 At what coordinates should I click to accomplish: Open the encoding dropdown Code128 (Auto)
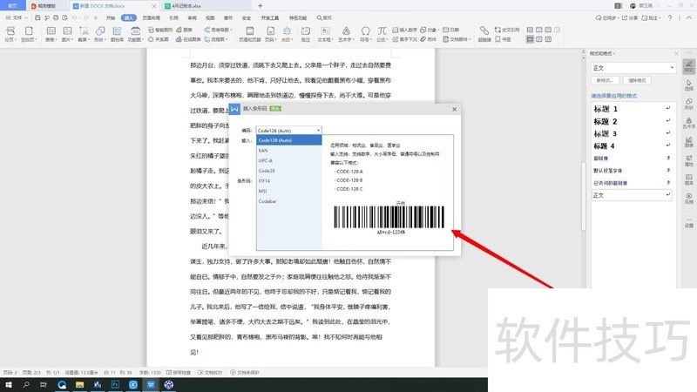[288, 131]
